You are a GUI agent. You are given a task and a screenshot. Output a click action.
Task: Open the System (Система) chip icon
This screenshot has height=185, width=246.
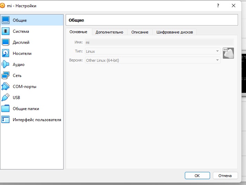point(6,31)
